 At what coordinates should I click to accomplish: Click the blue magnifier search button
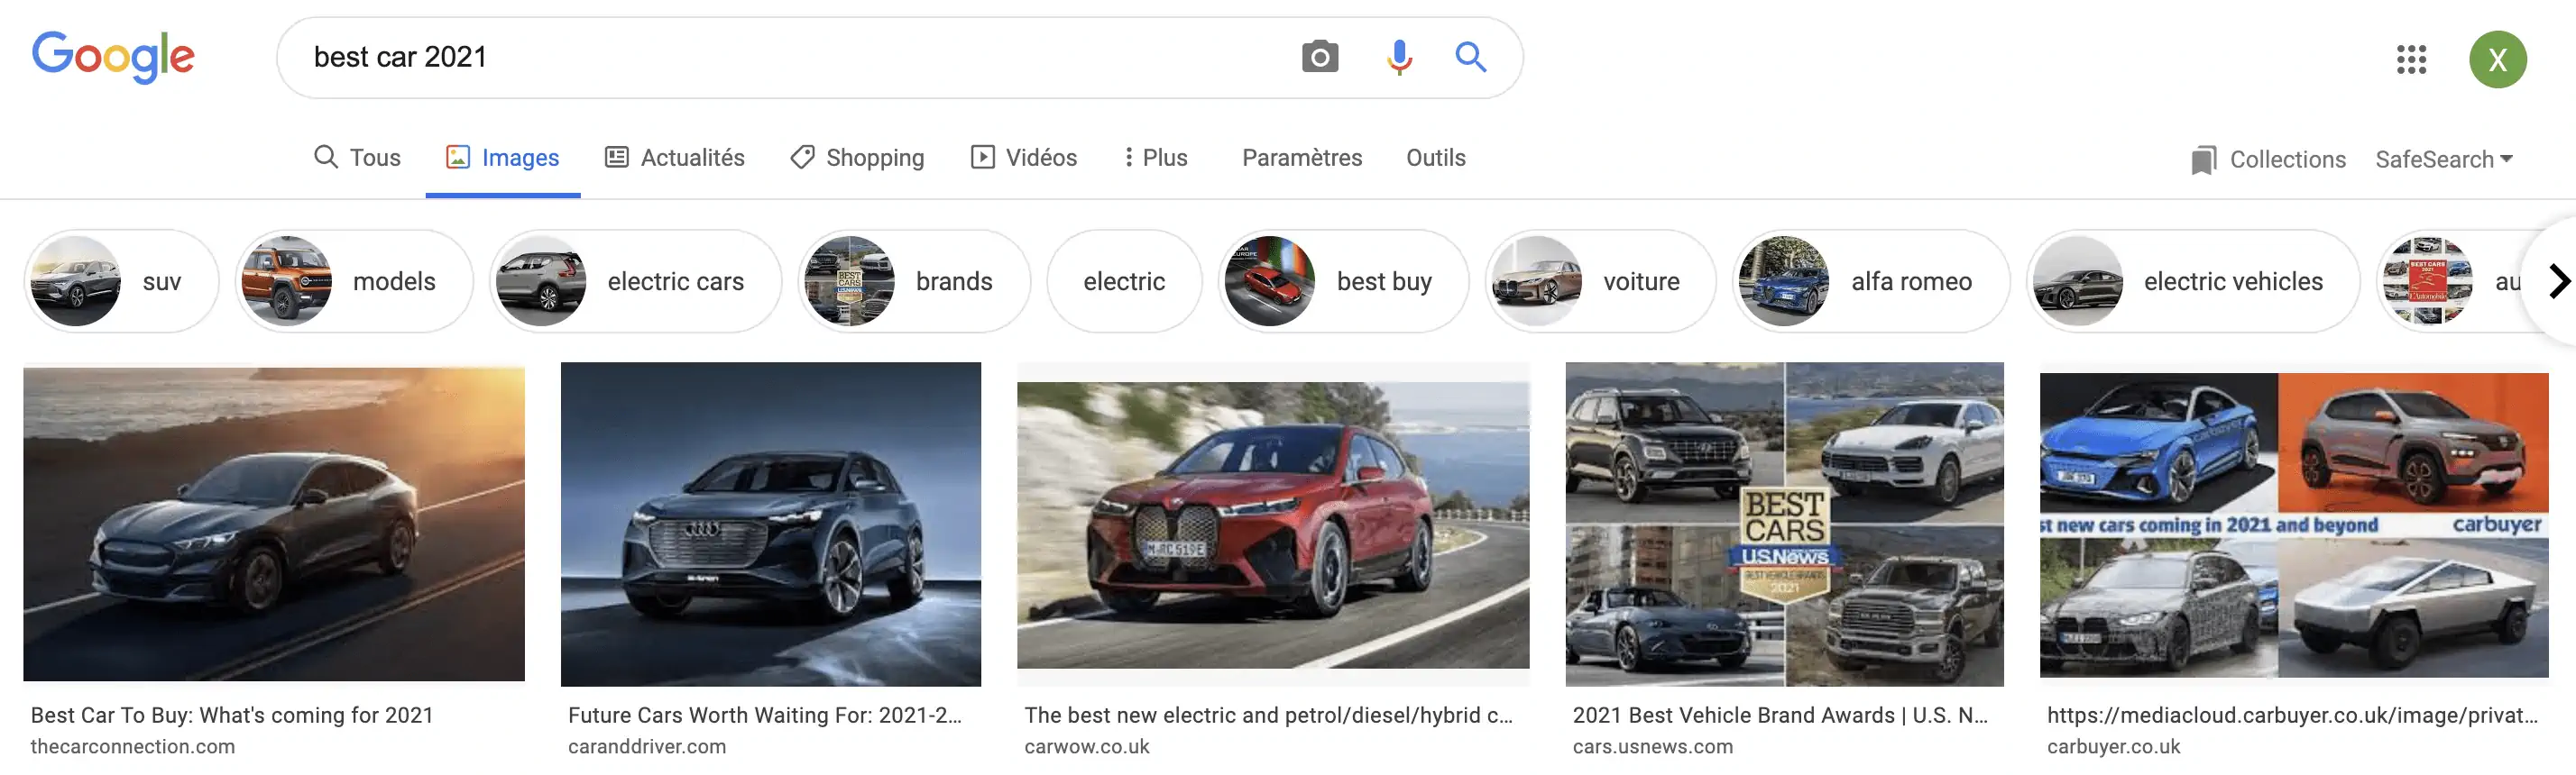[1469, 57]
